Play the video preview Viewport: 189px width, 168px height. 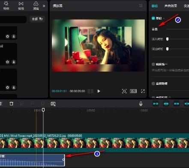click(99, 91)
